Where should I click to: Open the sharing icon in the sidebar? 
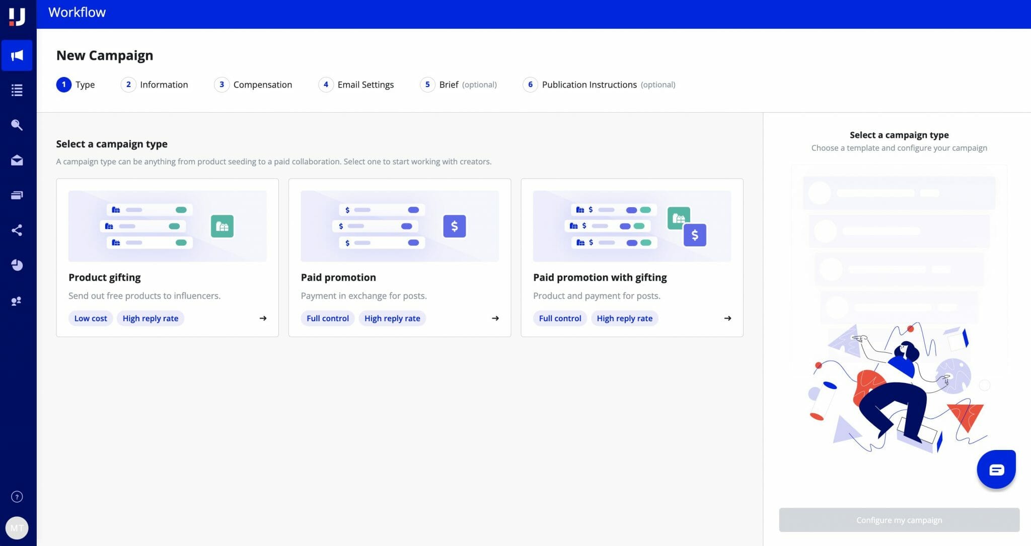point(17,230)
